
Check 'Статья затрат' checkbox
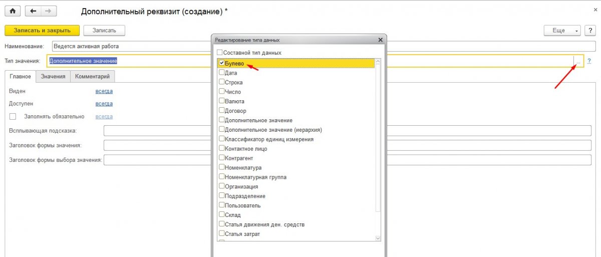[222, 234]
